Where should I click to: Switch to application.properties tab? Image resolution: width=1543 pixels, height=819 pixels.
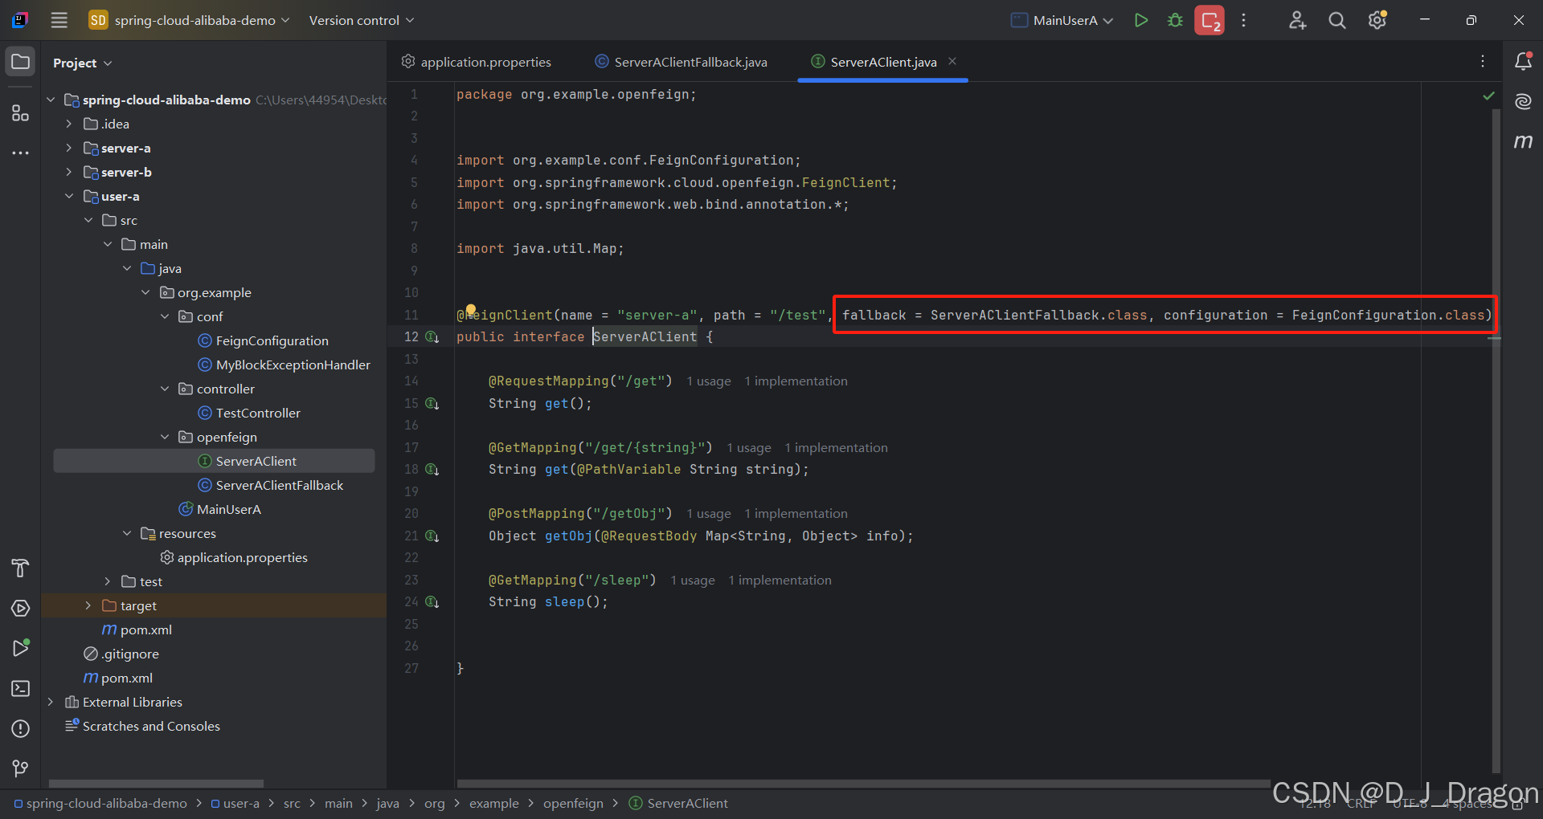click(477, 62)
